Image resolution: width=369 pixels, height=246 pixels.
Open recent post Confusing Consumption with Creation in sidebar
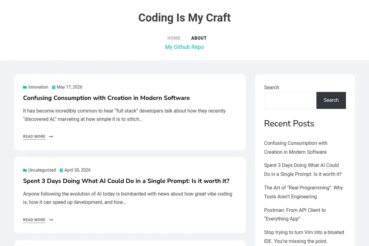click(x=296, y=148)
